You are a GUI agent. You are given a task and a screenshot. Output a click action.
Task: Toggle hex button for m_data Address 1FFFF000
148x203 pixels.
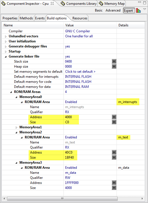(x=114, y=183)
